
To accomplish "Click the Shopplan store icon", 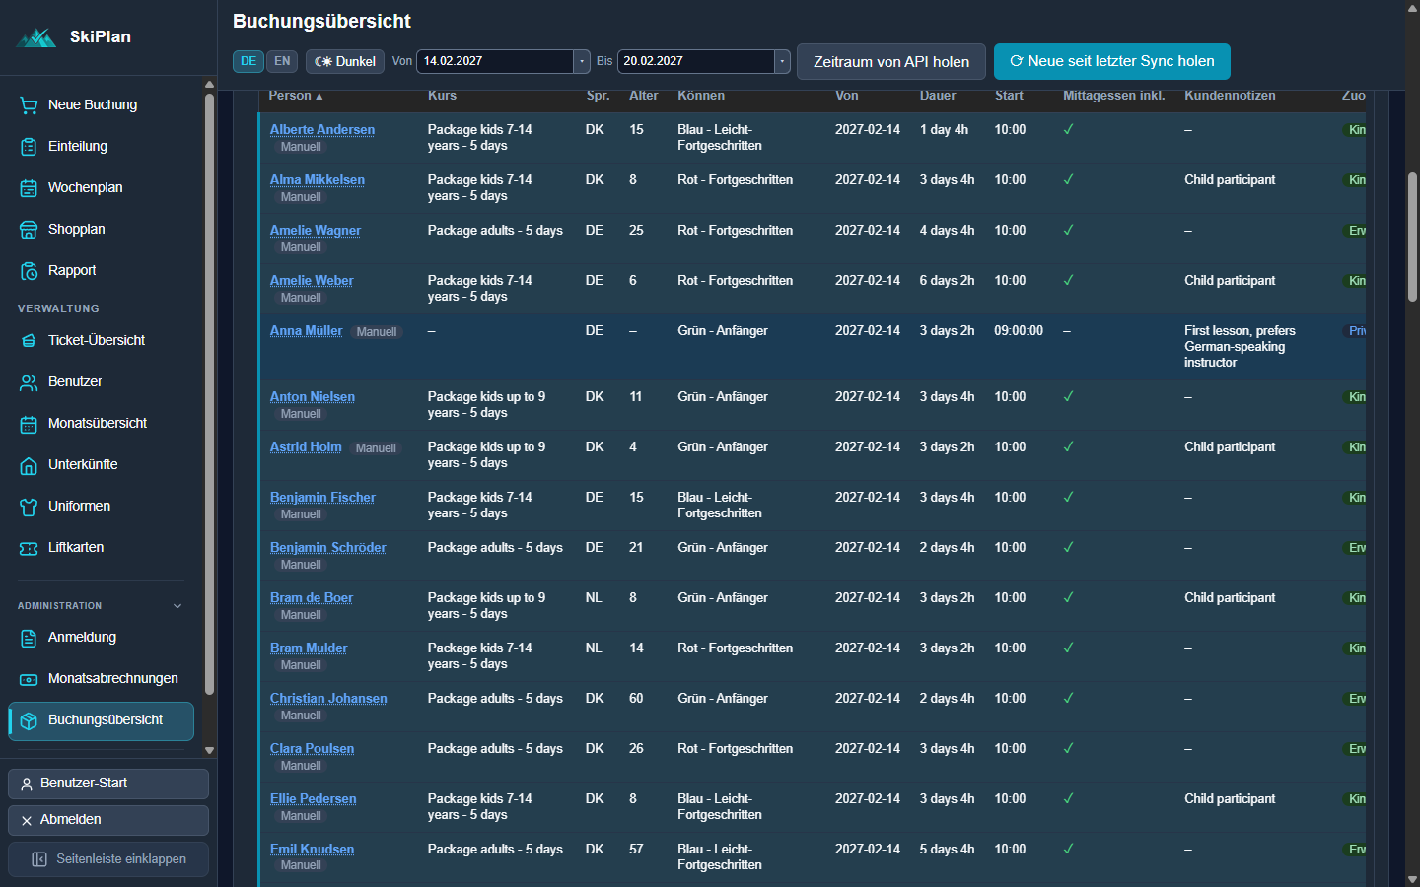I will pos(29,230).
